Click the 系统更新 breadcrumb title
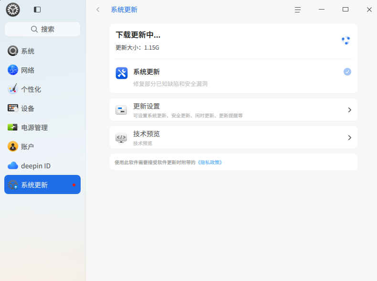The image size is (377, 281). coord(124,10)
